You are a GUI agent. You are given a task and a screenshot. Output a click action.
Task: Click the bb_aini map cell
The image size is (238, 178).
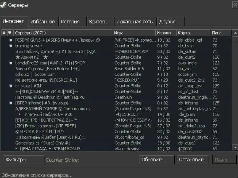point(185,69)
